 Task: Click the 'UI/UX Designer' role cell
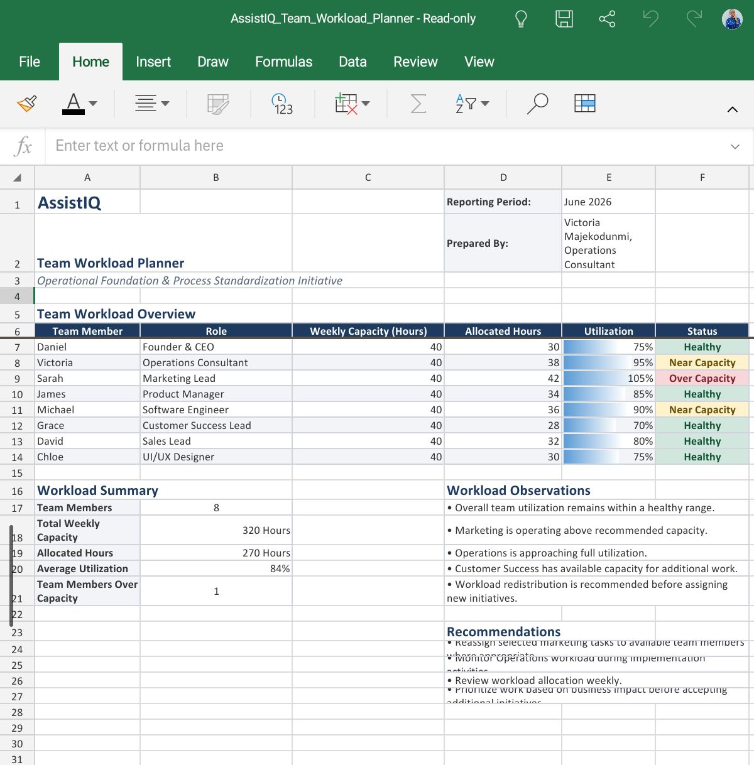216,457
